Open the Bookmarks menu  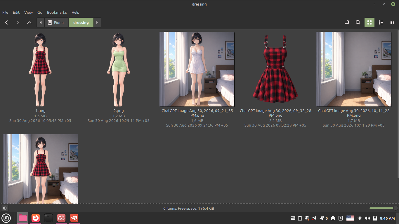pos(57,12)
